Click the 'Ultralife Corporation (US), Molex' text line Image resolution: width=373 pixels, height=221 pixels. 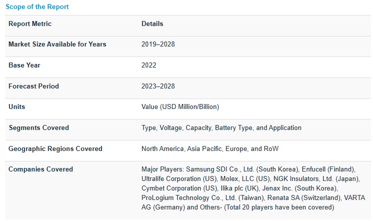(x=251, y=179)
